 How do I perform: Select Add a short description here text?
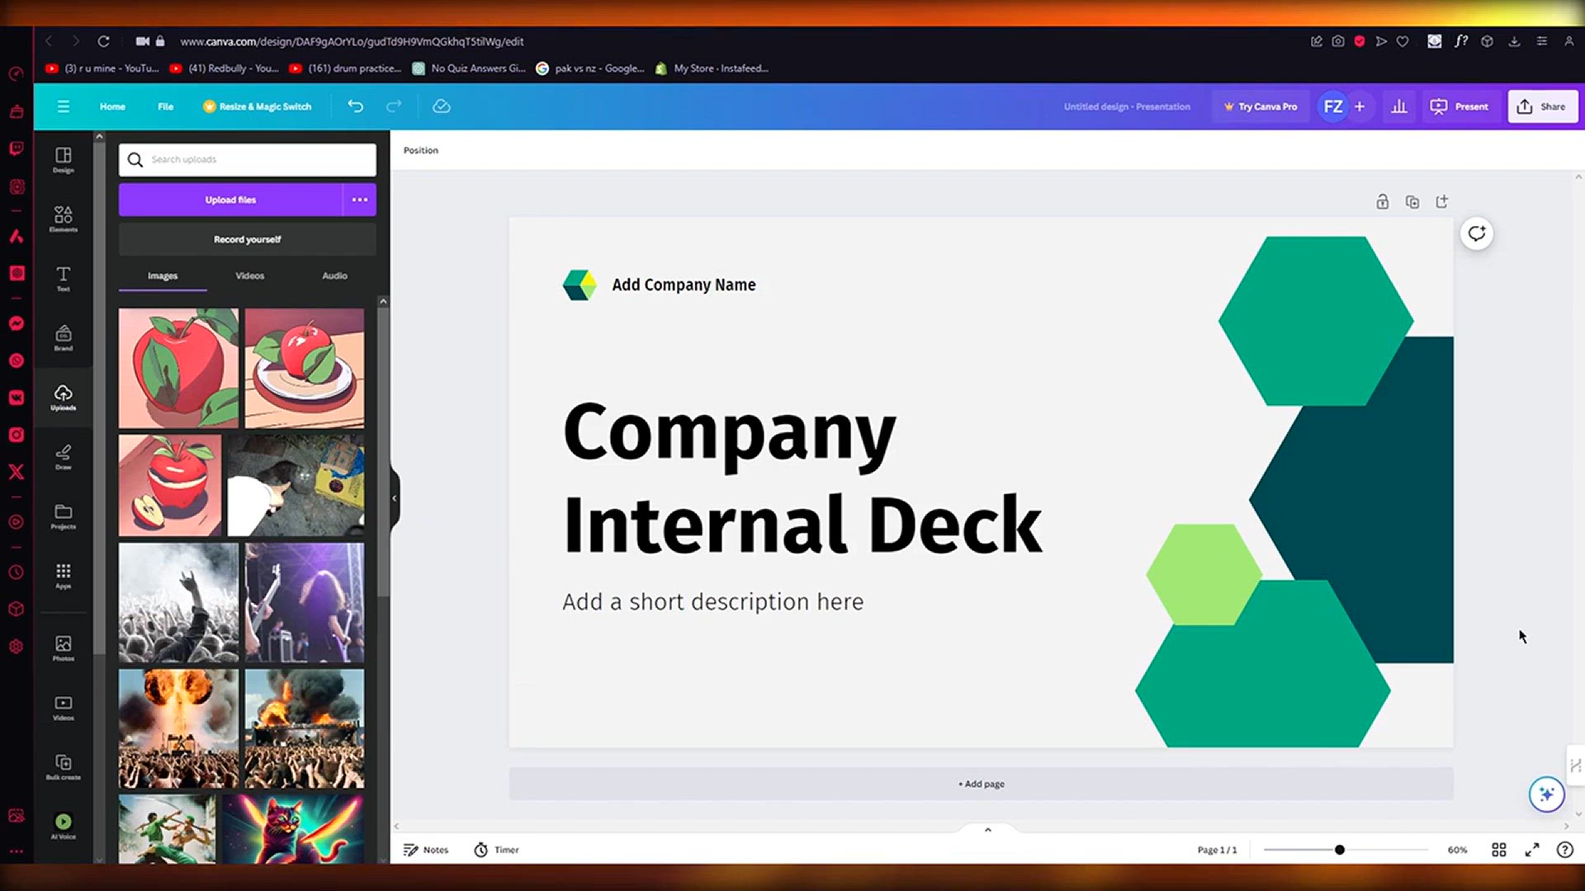coord(713,601)
